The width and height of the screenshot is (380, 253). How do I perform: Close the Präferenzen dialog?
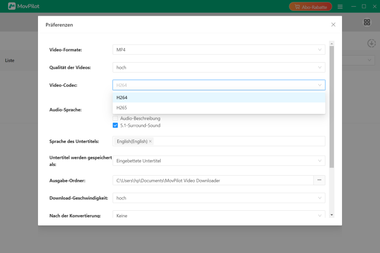(333, 25)
